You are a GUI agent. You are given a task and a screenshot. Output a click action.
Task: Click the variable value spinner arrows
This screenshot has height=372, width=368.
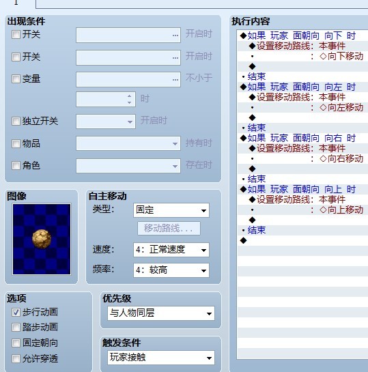tap(129, 99)
